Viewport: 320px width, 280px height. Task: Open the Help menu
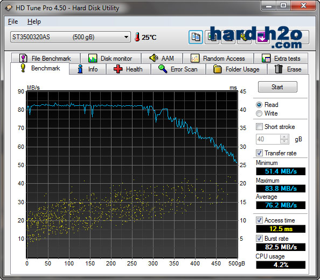(34, 21)
